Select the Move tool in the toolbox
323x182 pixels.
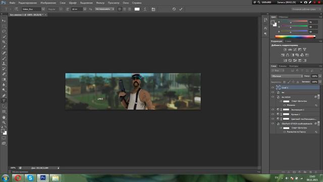4,21
